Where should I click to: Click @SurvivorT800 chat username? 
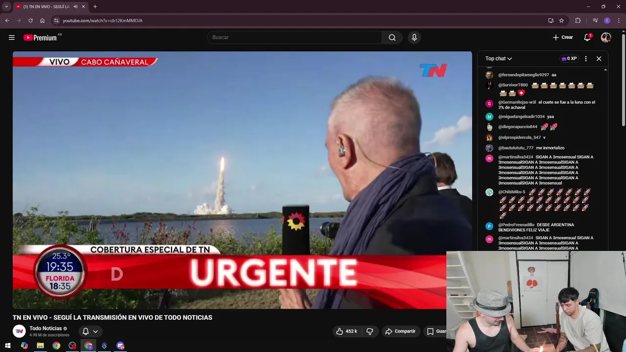(x=513, y=85)
